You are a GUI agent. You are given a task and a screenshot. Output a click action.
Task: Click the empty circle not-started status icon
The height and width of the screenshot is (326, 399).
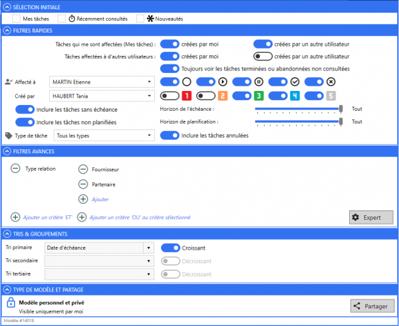(186, 82)
